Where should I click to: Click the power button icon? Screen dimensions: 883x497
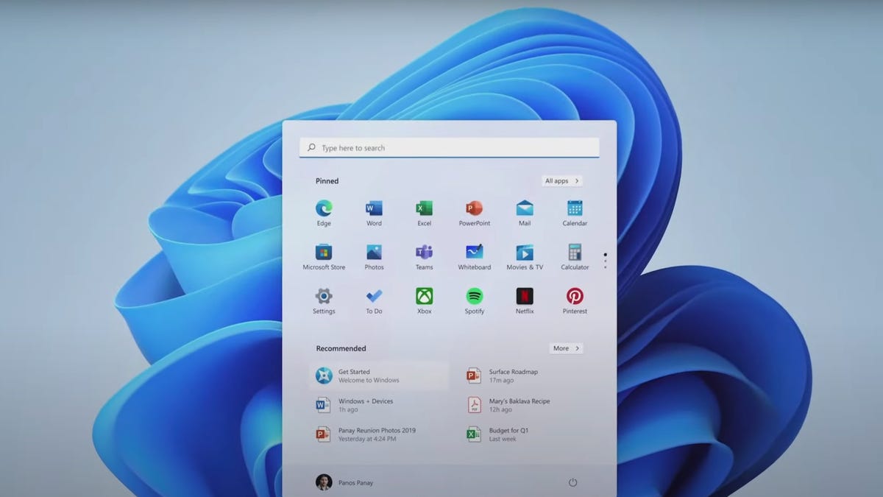tap(572, 482)
